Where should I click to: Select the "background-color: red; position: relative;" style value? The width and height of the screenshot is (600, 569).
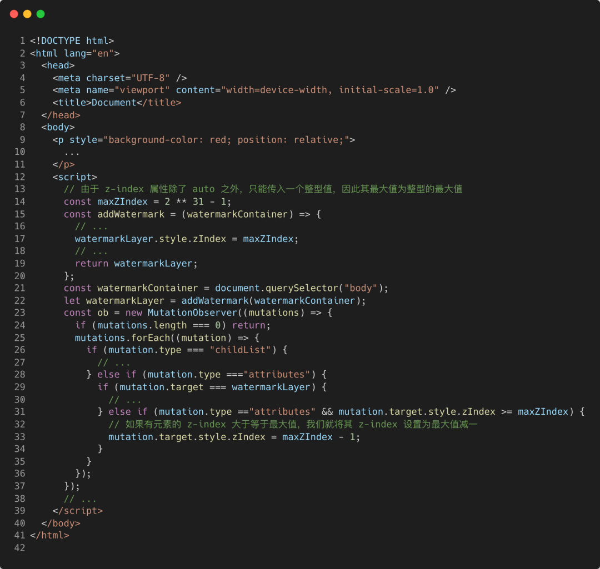[226, 140]
